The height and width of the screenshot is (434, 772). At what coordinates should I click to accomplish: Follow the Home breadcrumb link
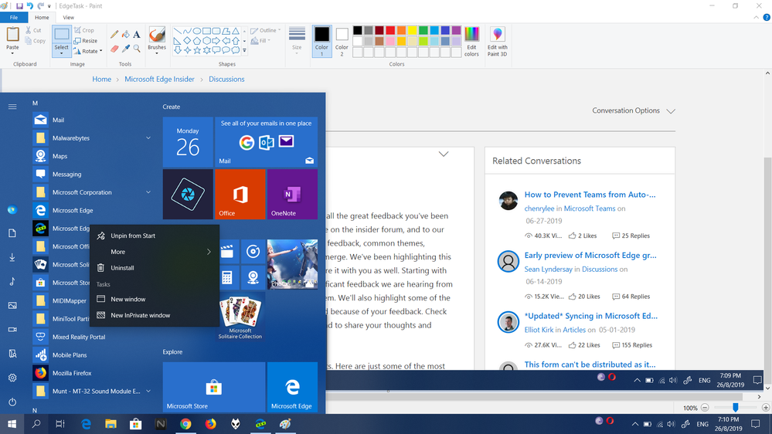pos(101,79)
